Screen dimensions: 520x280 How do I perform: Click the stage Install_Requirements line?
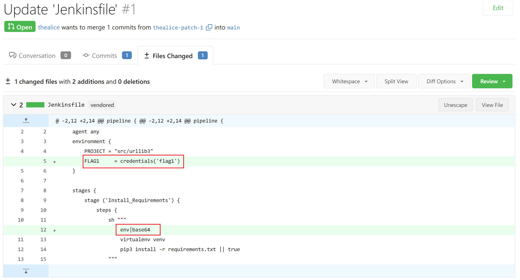click(132, 200)
